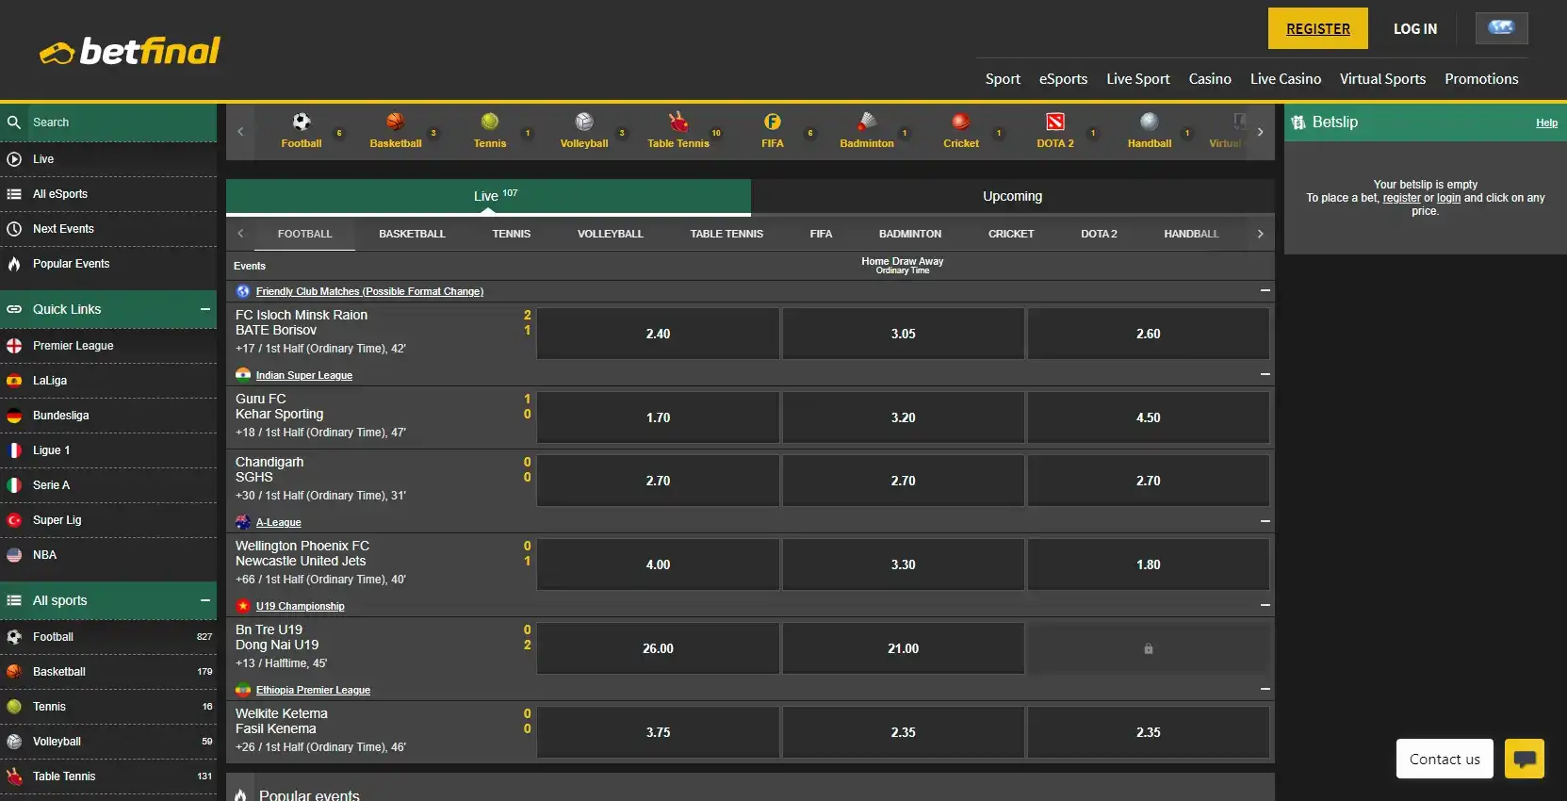Click the Football icon in sports carousel
This screenshot has width=1567, height=801.
[302, 122]
